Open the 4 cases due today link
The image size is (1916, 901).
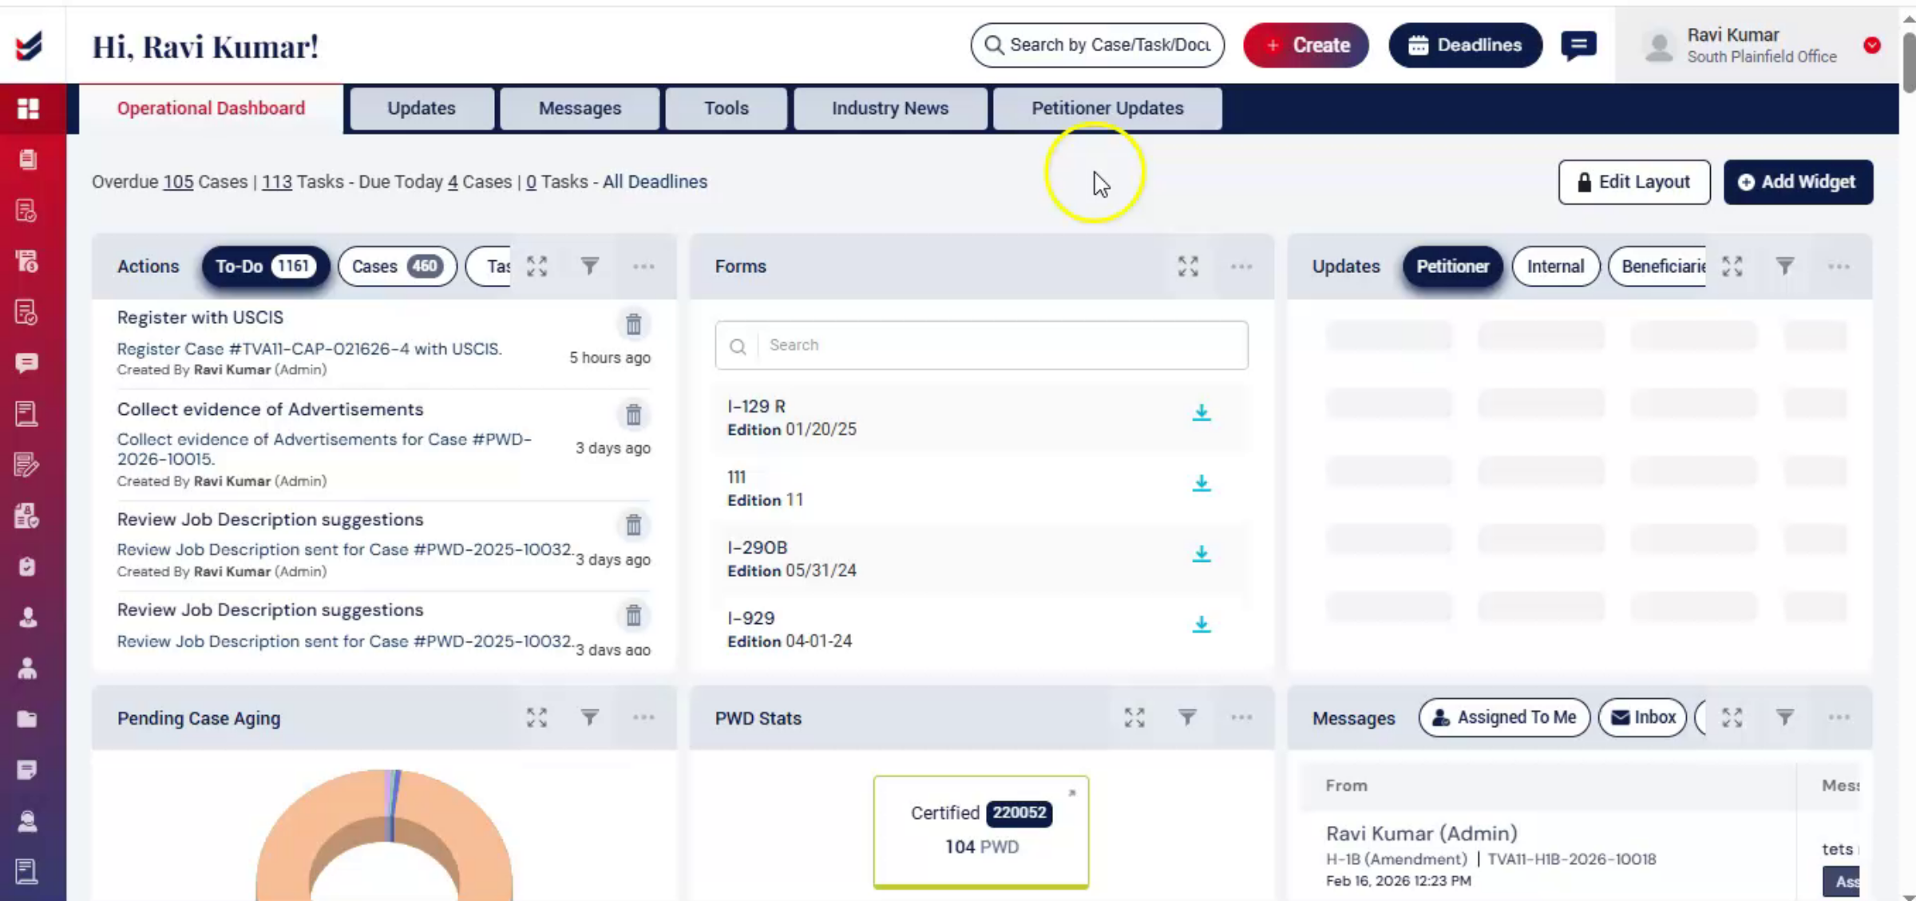[453, 182]
